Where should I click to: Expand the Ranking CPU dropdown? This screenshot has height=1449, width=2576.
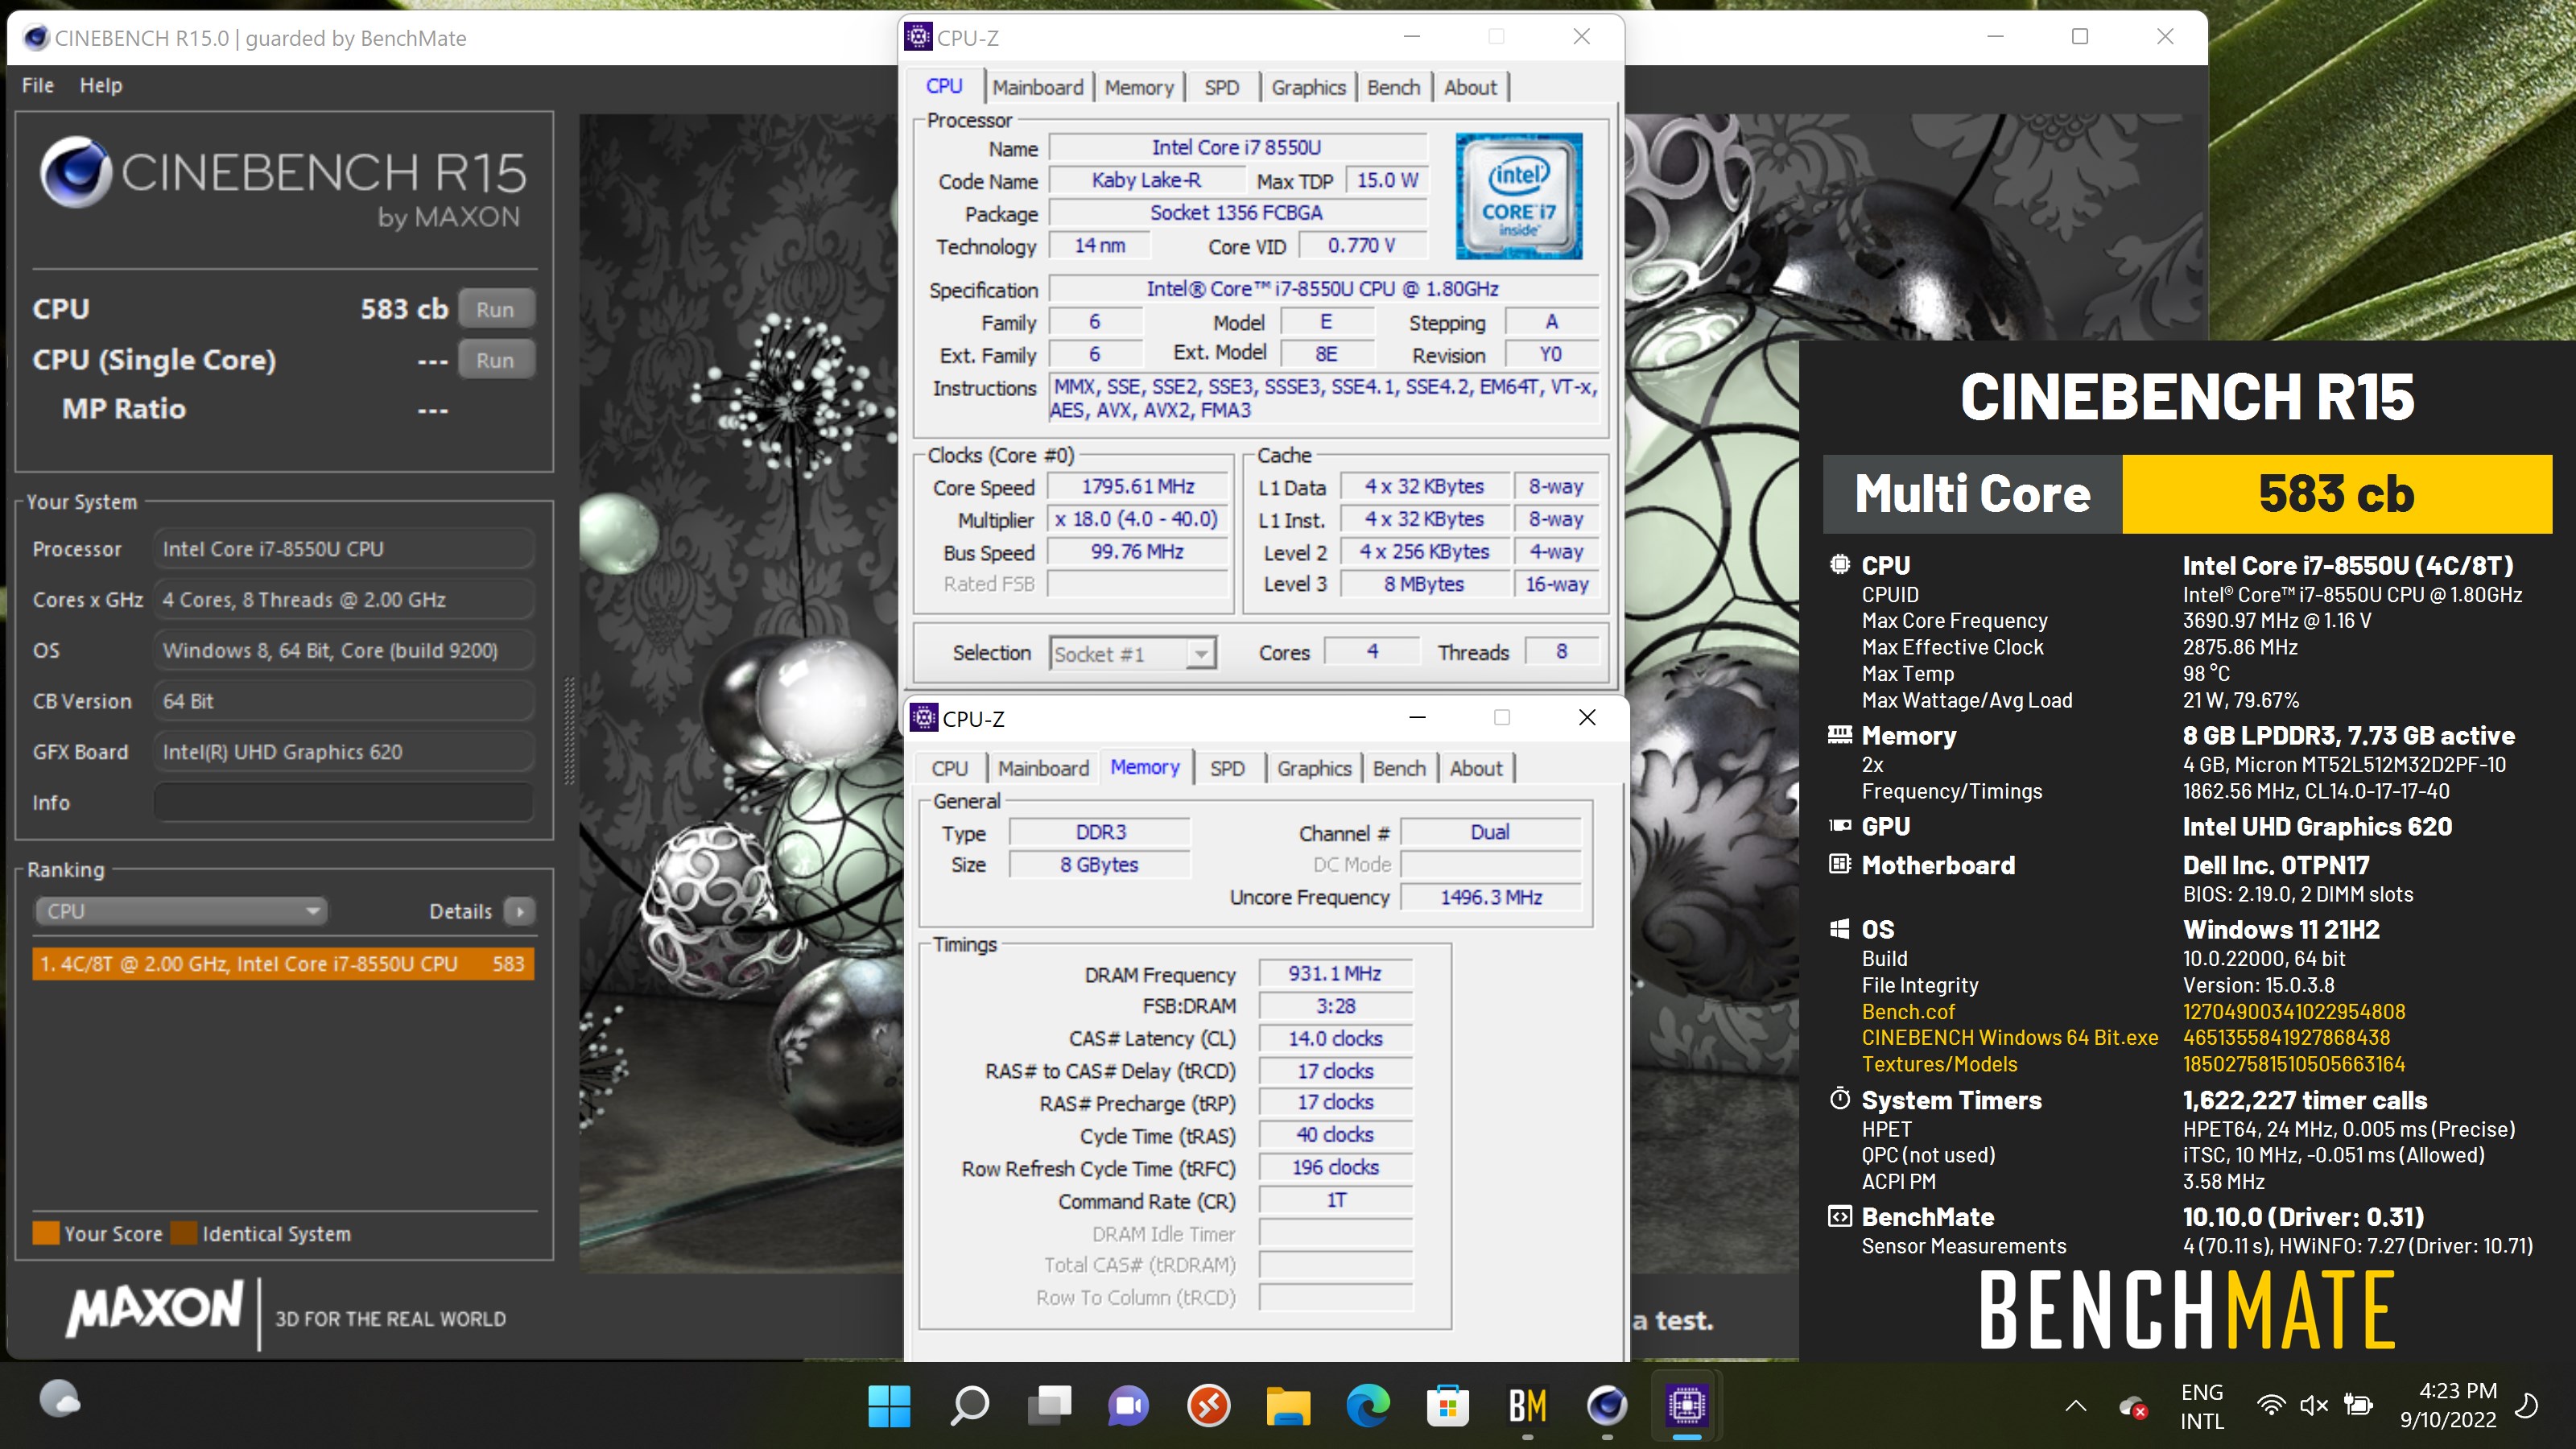[x=181, y=911]
